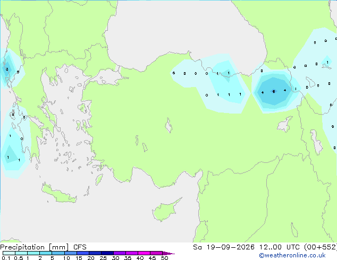Click the legend arrow tip above 50 mm
337x260 pixels.
click(x=168, y=253)
